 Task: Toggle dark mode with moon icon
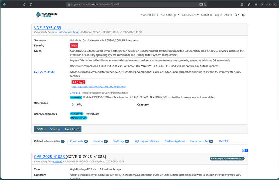[243, 15]
